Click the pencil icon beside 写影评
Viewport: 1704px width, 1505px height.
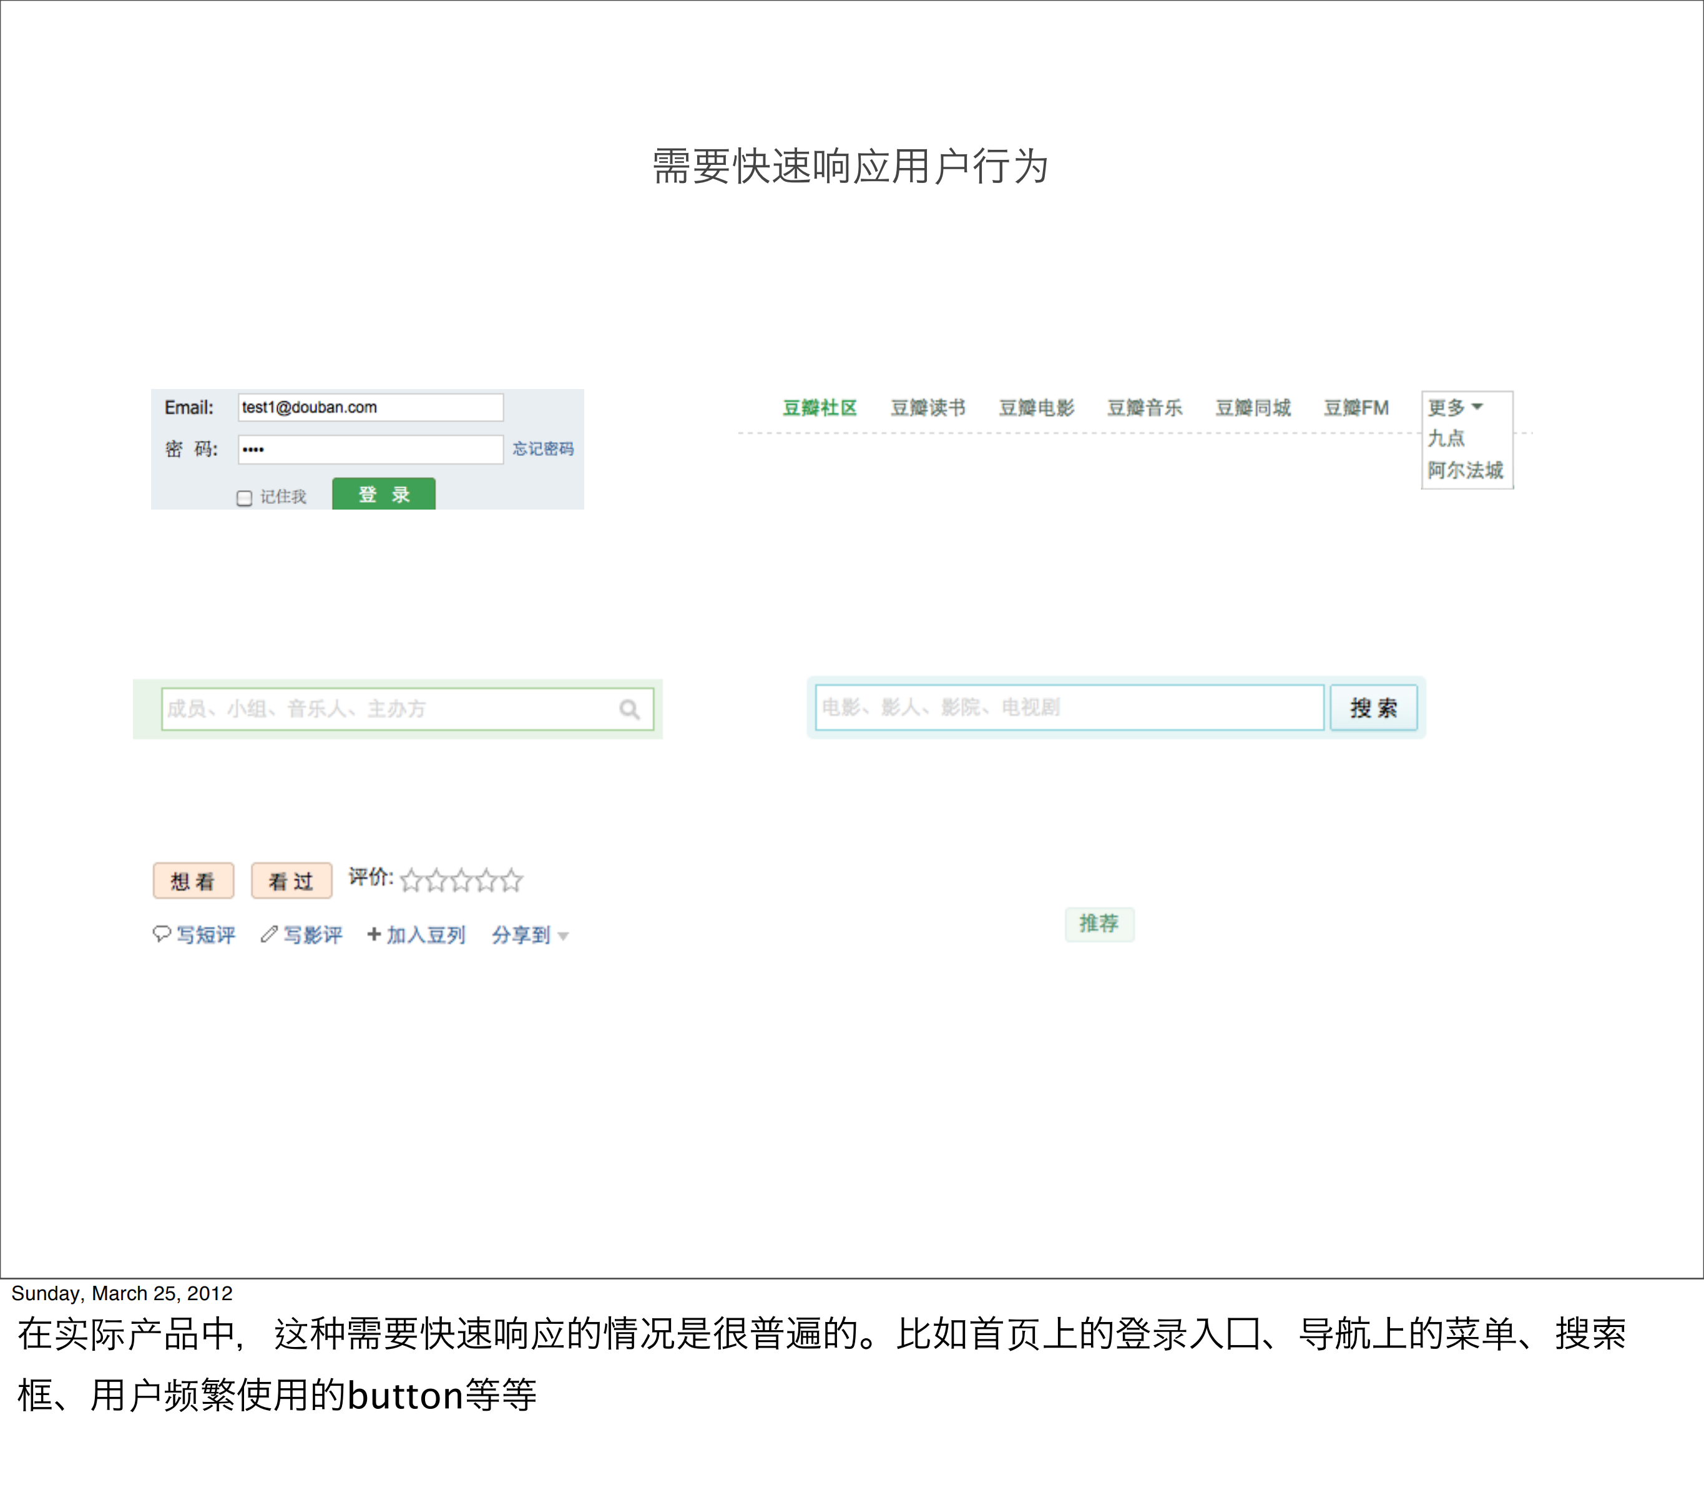[268, 934]
